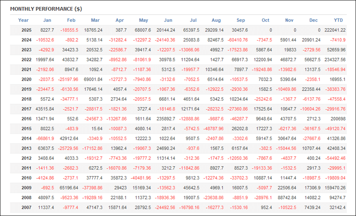Screen dimensions: 356x216
Task: Click the Mar column header
Action: click(x=95, y=20)
